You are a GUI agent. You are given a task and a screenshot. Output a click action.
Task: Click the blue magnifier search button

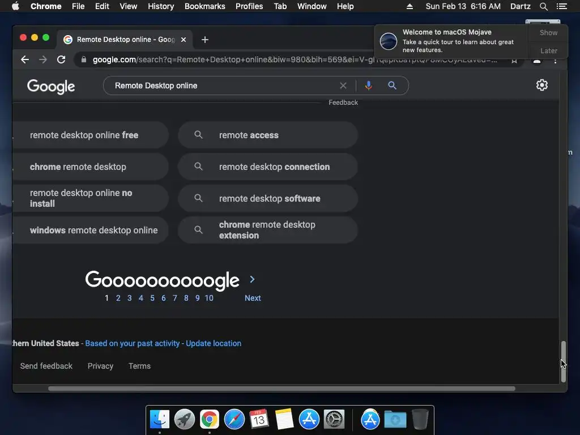[x=392, y=86]
